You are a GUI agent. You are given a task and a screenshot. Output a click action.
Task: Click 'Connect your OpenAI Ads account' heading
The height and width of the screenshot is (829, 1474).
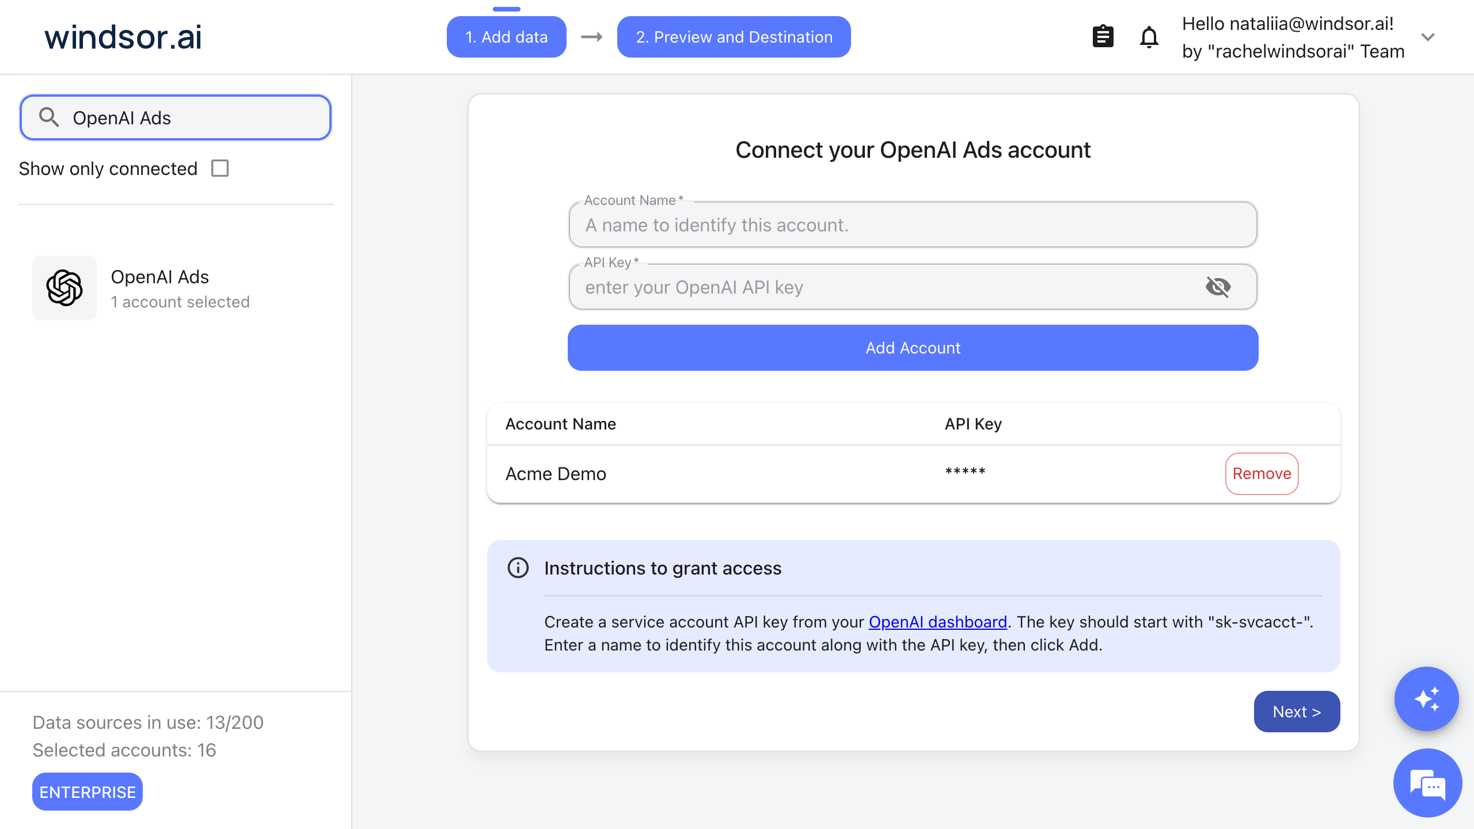pyautogui.click(x=913, y=150)
